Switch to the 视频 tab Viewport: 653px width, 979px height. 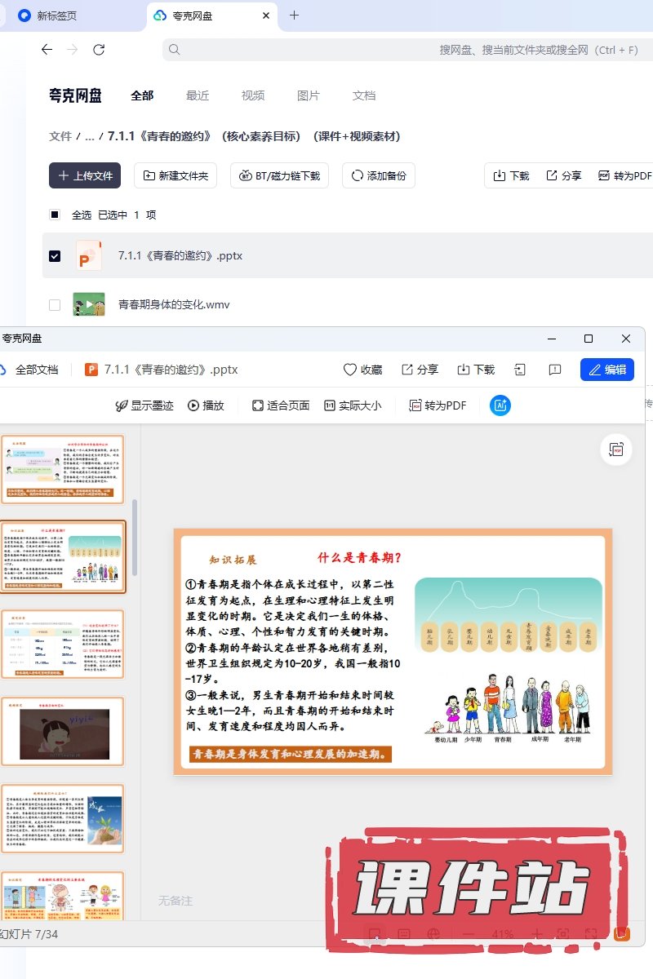tap(253, 95)
